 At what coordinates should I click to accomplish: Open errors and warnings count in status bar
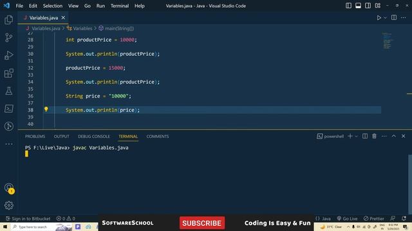pos(66,218)
